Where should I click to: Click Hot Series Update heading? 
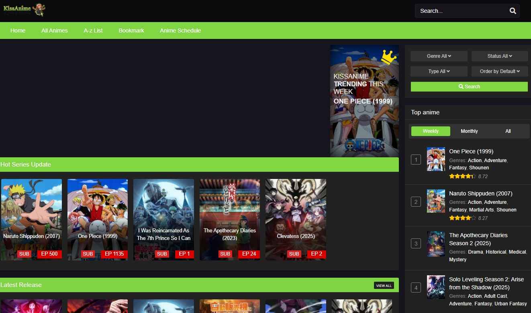tap(26, 165)
